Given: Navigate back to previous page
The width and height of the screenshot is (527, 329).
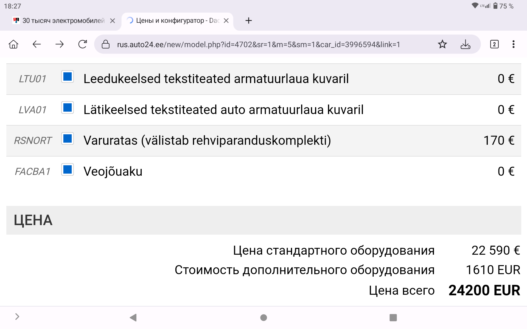Looking at the screenshot, I should (x=37, y=44).
